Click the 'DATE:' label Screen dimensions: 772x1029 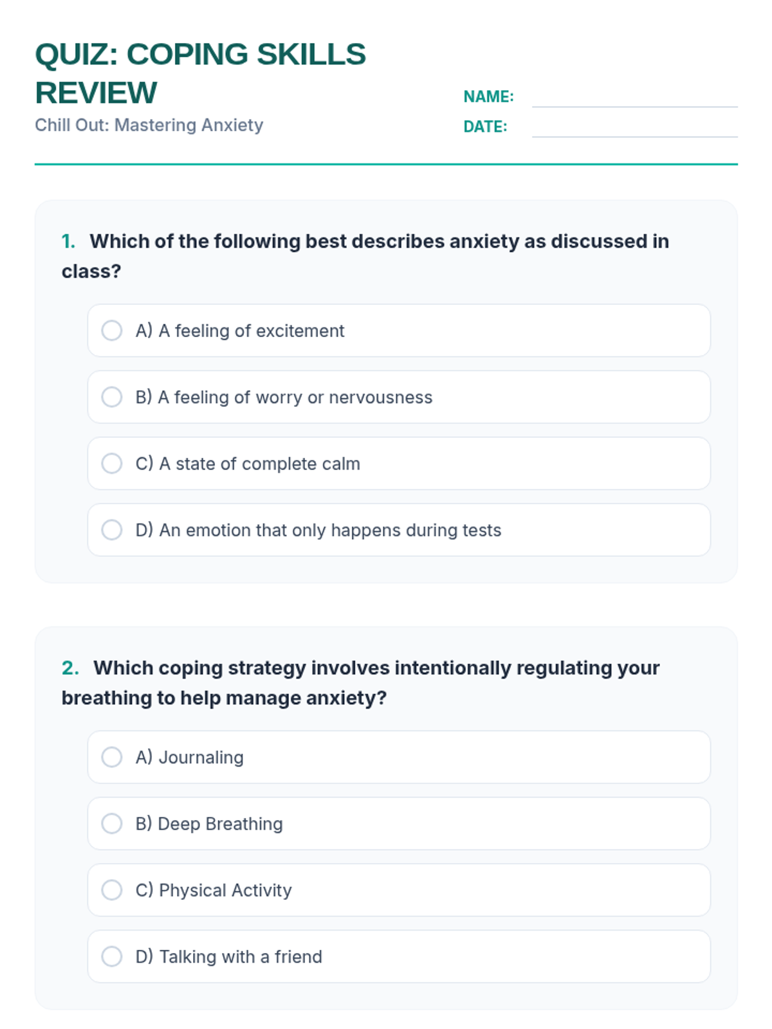[x=485, y=127]
